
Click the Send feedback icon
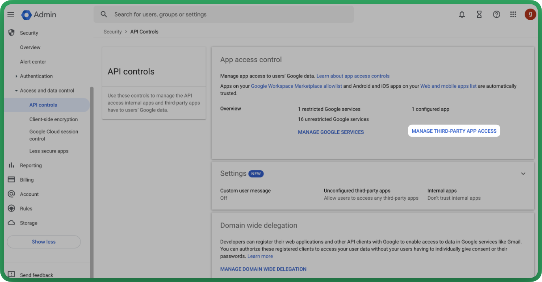coord(11,275)
